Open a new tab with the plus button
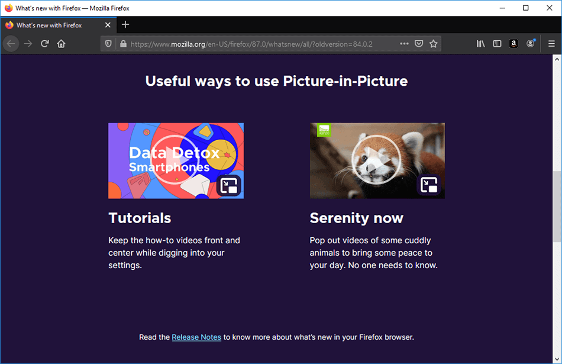Screen dimensions: 562x364 click(x=125, y=25)
